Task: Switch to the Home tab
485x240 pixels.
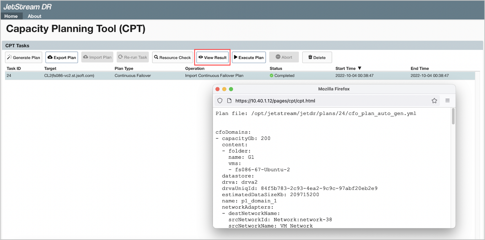Action: 11,16
